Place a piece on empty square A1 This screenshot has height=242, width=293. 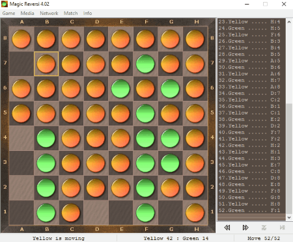pos(21,212)
